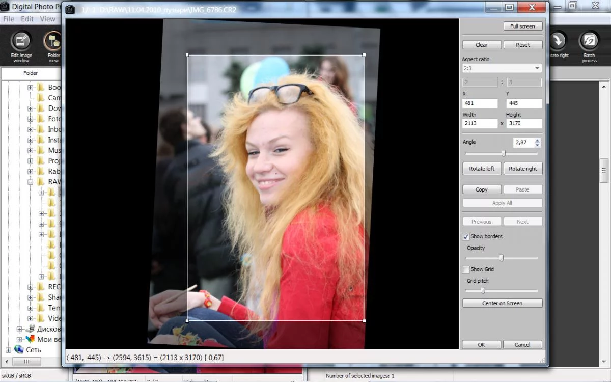Click the camera icon in dialog title bar

pyautogui.click(x=71, y=9)
